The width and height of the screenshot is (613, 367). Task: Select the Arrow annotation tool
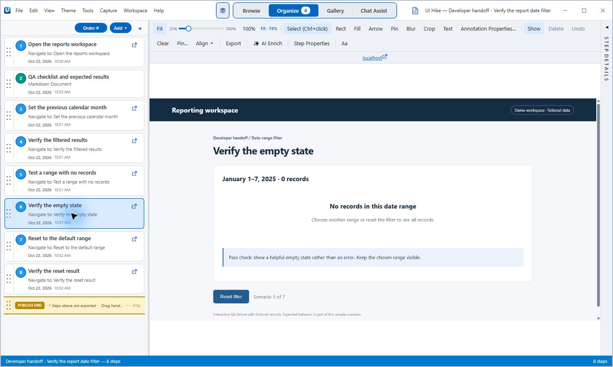376,29
